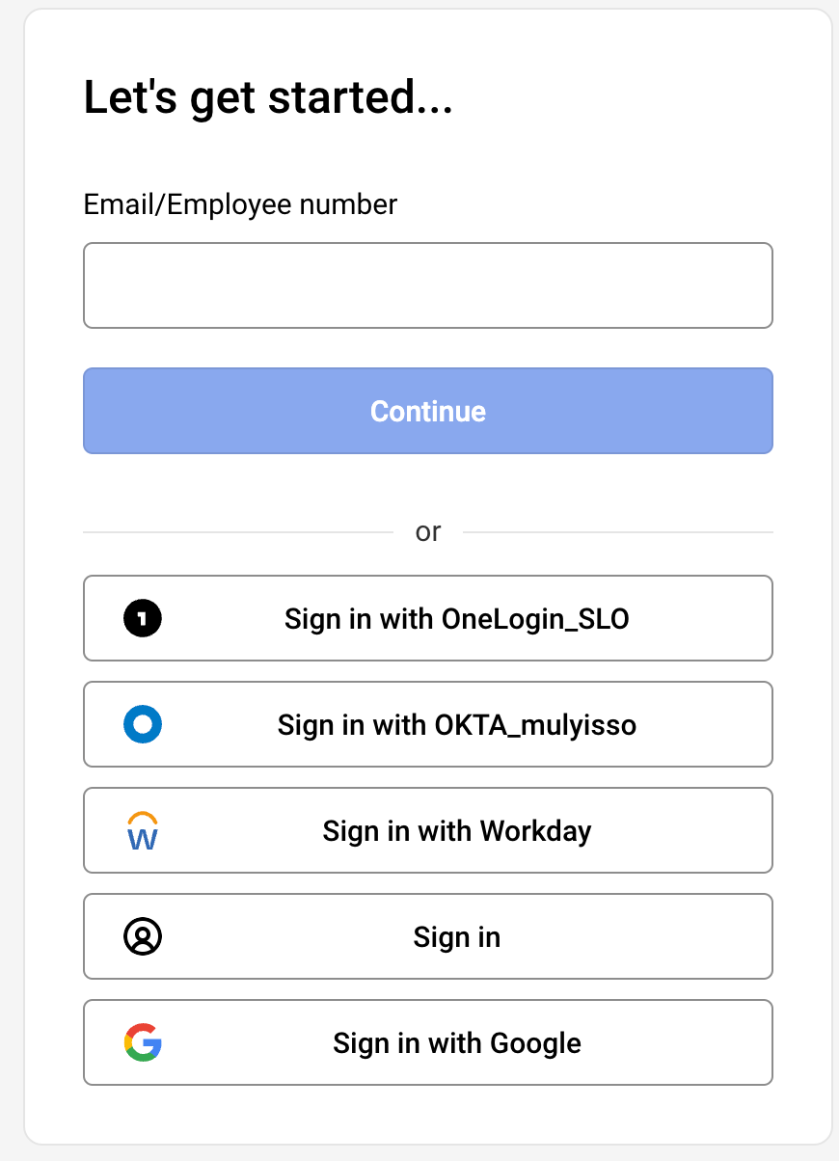Screen dimensions: 839x1161
Task: Sign in with Google
Action: pos(428,1042)
